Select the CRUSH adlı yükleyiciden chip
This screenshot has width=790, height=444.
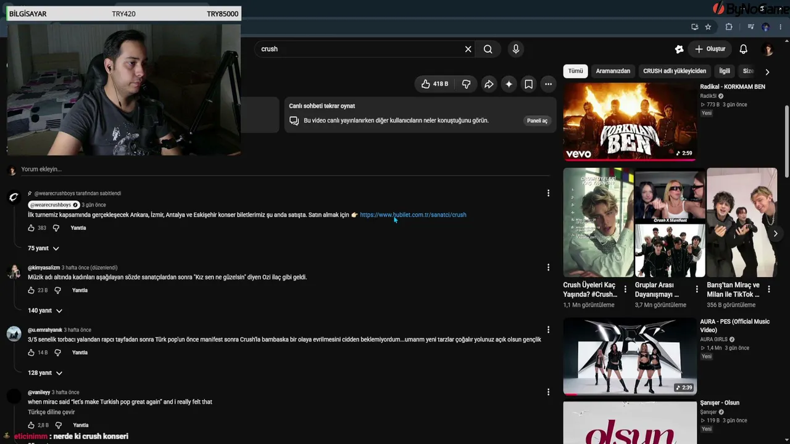[x=675, y=71]
